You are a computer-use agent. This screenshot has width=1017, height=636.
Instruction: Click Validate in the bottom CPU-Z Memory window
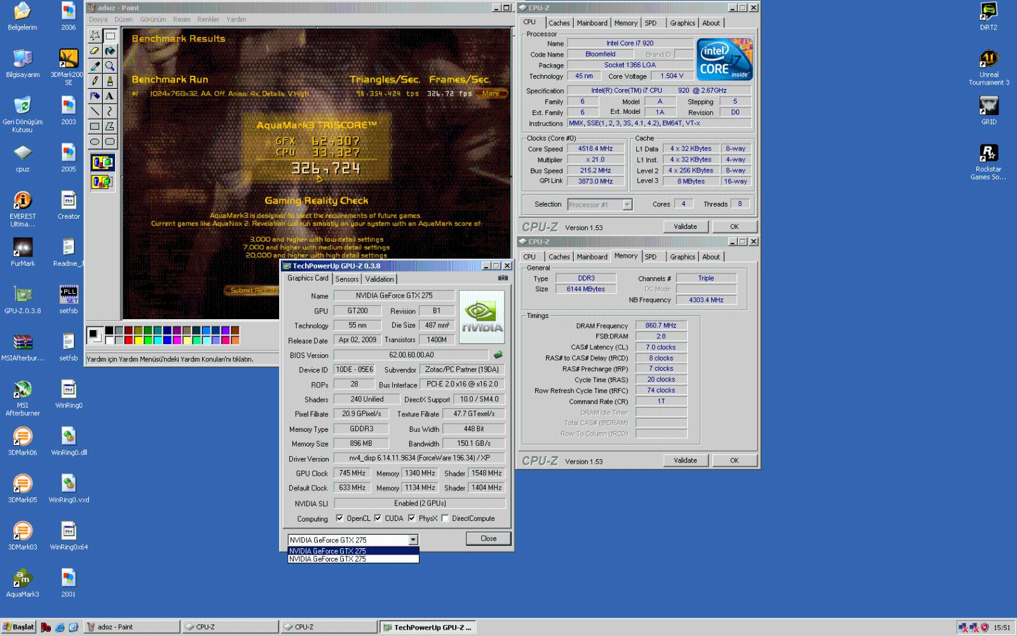tap(685, 460)
